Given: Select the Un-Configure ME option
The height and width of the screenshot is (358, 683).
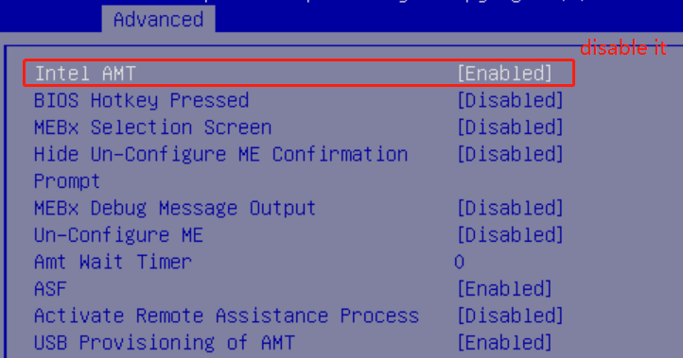Looking at the screenshot, I should pos(118,235).
